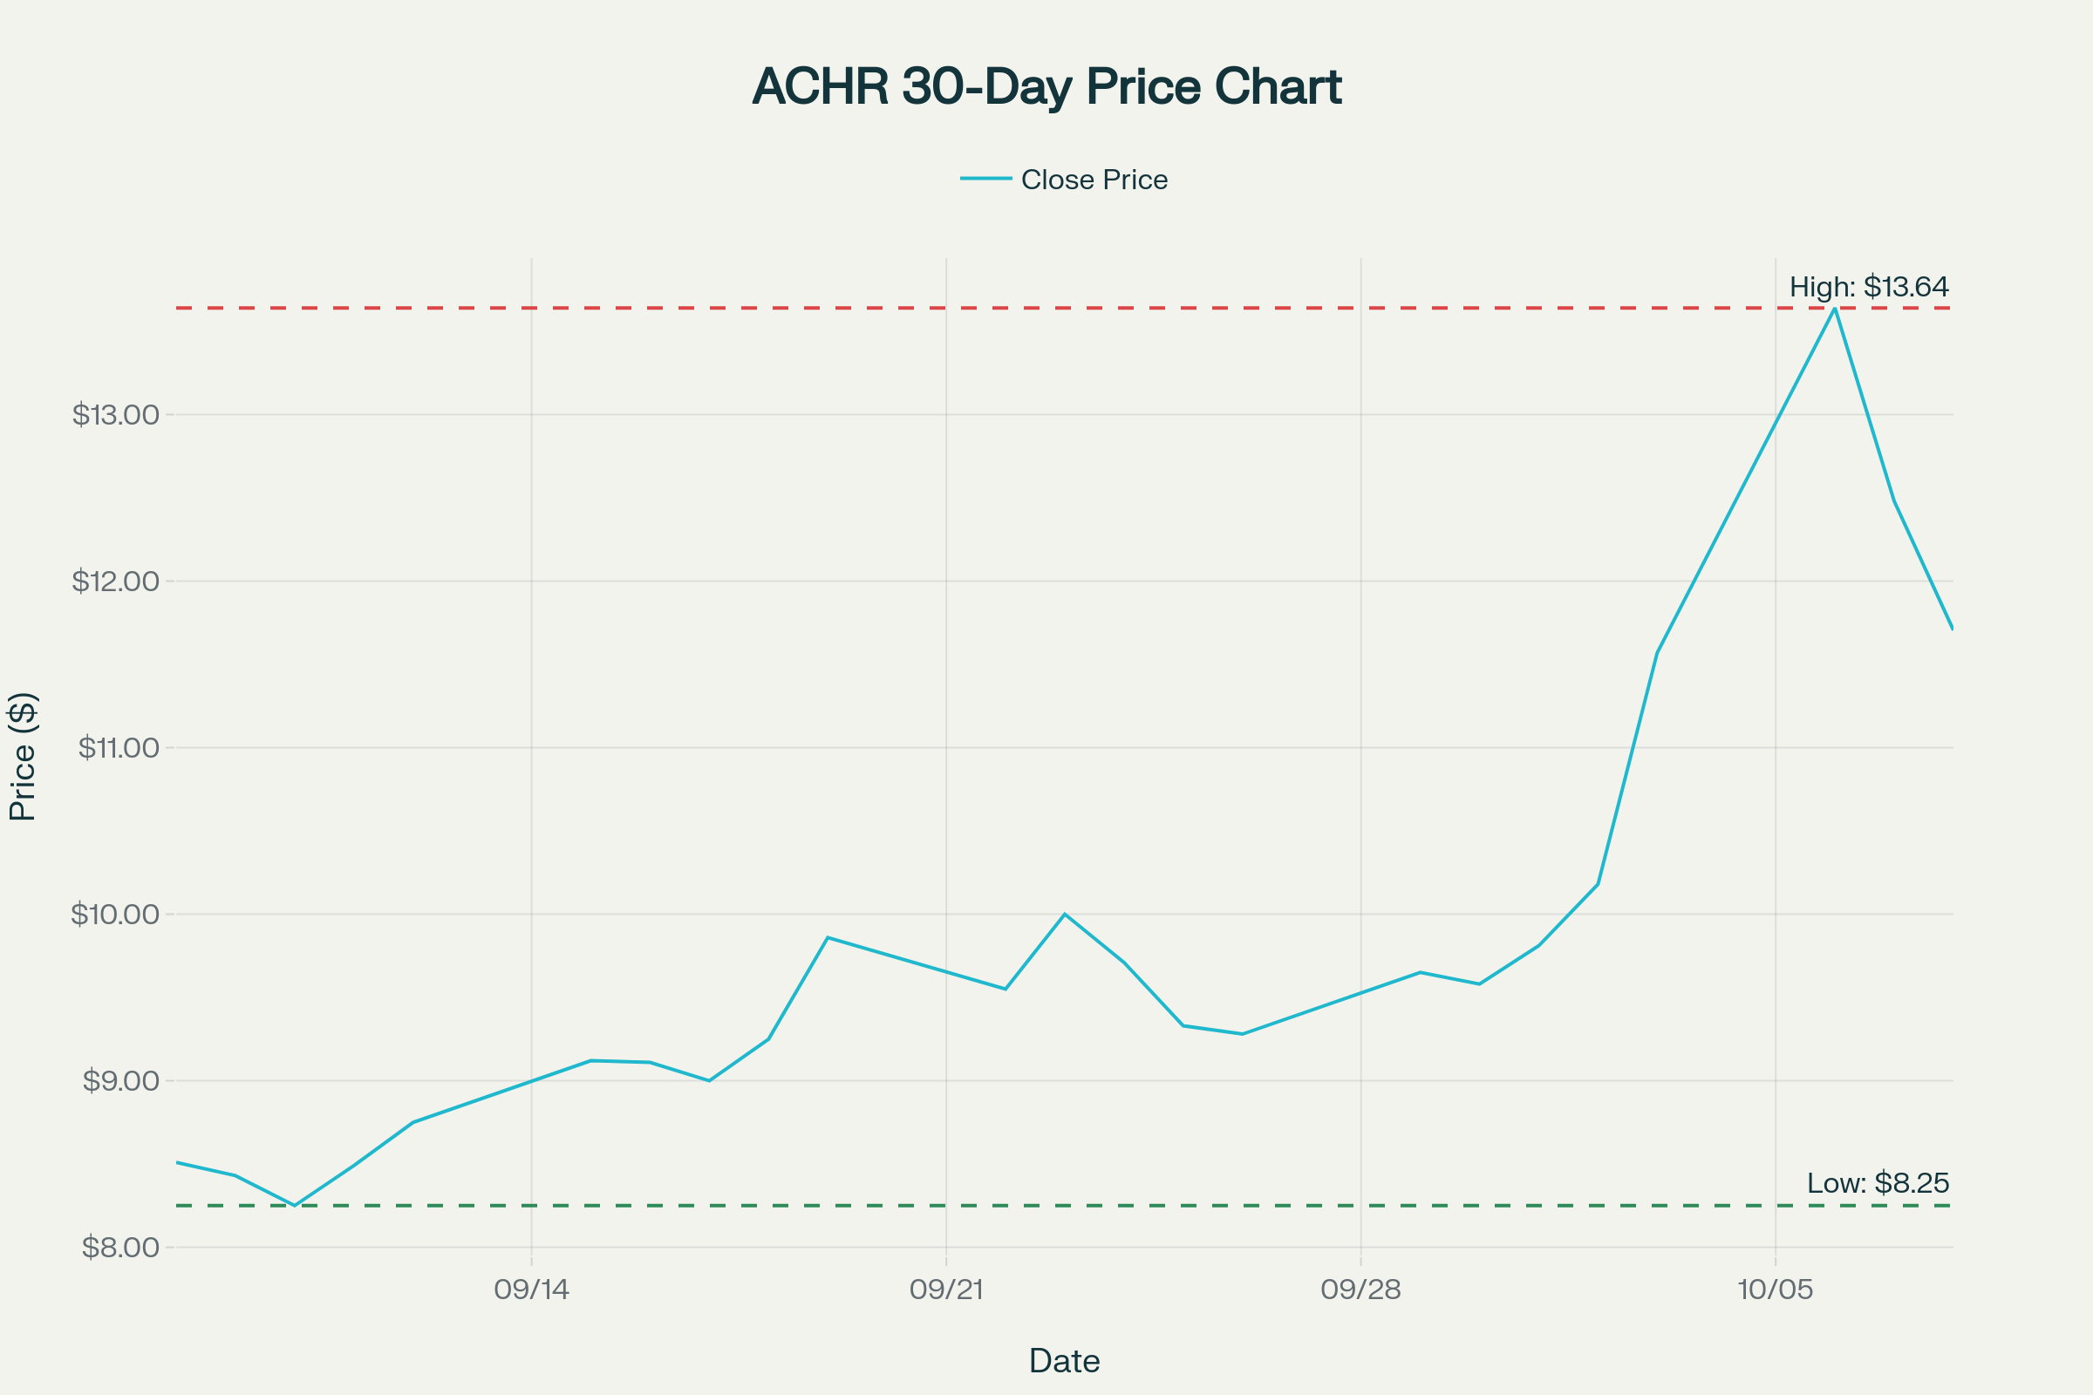This screenshot has height=1395, width=2093.
Task: Click the ACHR 30-Day Price Chart title
Action: click(x=1046, y=86)
